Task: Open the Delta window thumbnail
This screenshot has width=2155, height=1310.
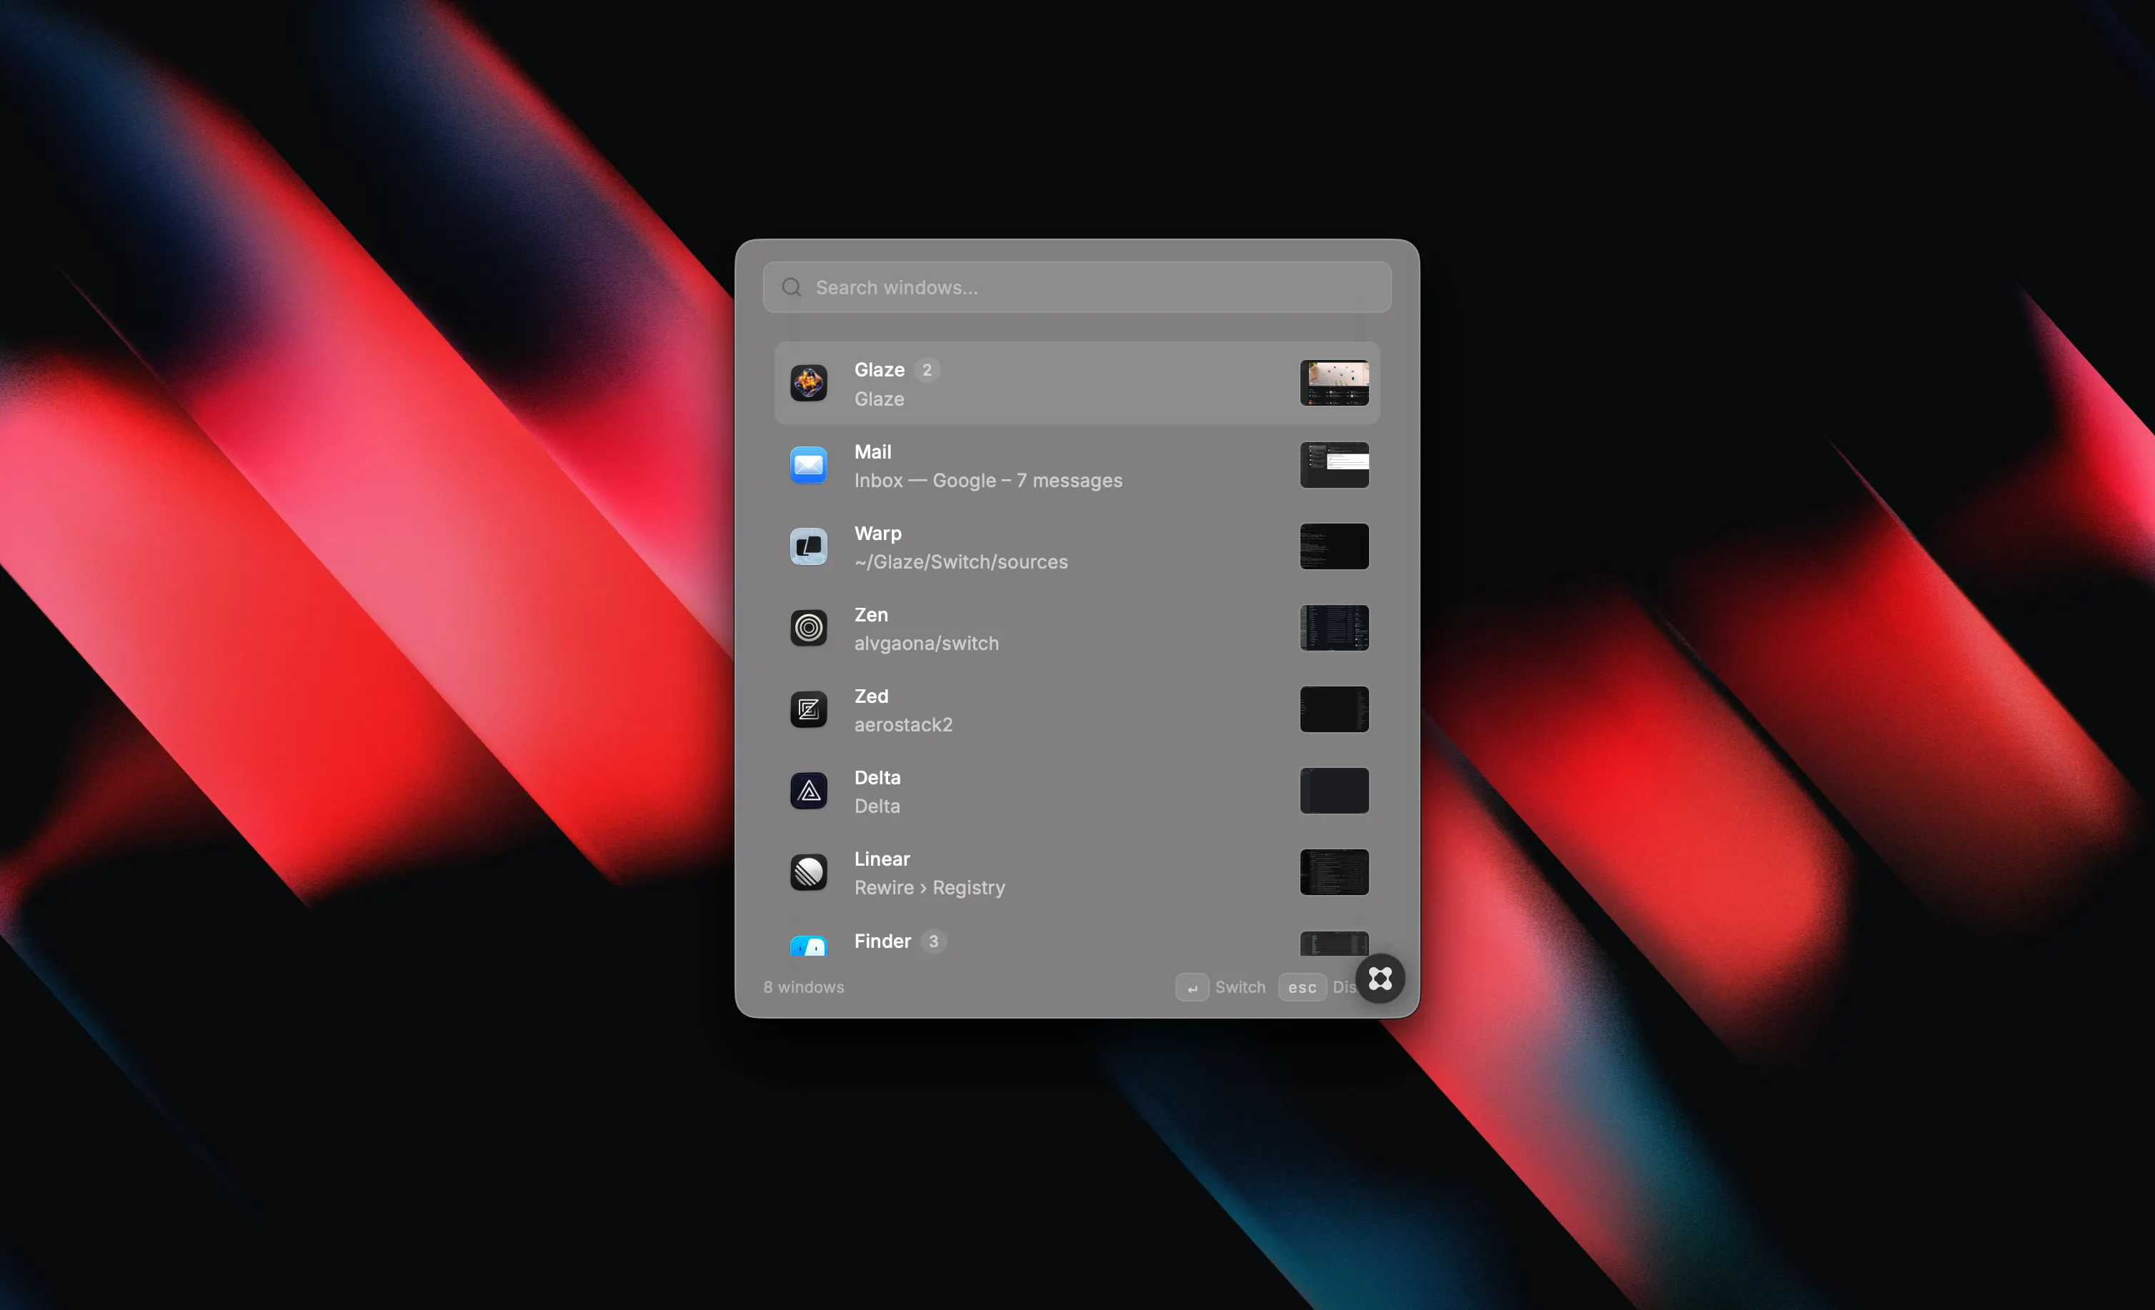Action: [1334, 790]
